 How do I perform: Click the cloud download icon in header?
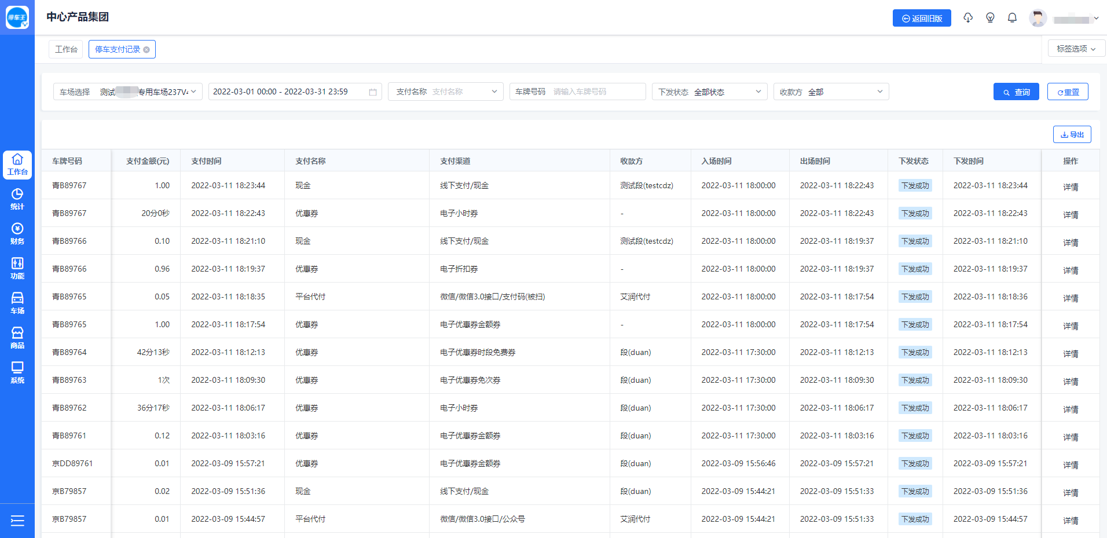point(968,18)
